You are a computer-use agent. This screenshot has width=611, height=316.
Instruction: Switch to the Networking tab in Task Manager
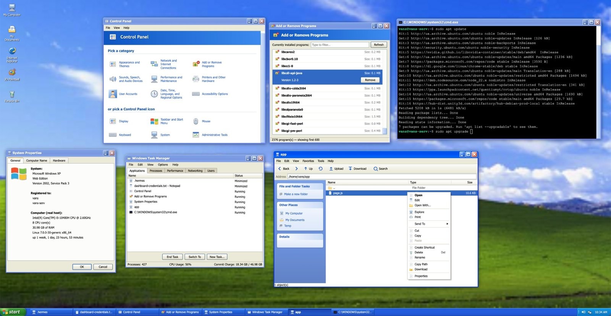pos(195,171)
